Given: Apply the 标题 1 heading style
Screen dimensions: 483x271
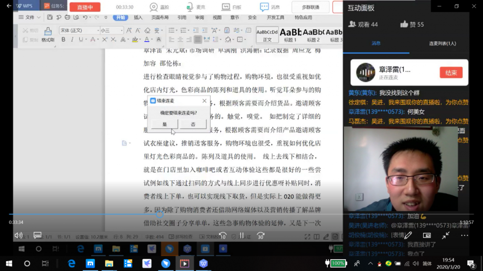Looking at the screenshot, I should [x=290, y=35].
